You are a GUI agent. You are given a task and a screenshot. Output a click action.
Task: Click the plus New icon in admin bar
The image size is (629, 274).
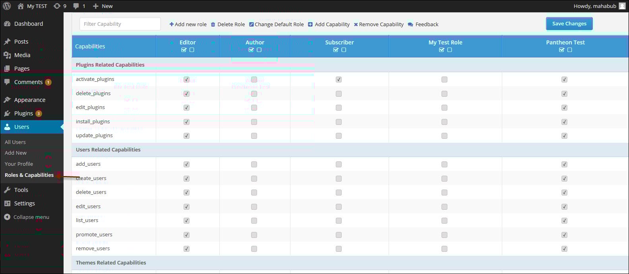(95, 6)
